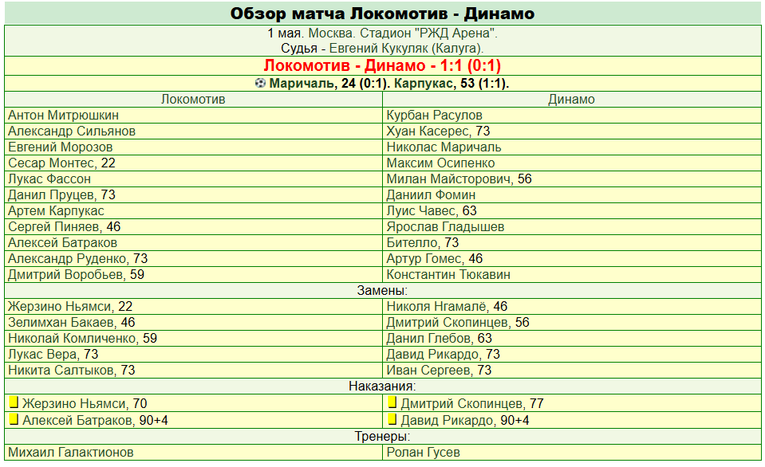Click the goals line "Маричаль, 24 (0:1). Карпукас, 53 (1:1)"
The width and height of the screenshot is (765, 467).
pyautogui.click(x=388, y=84)
